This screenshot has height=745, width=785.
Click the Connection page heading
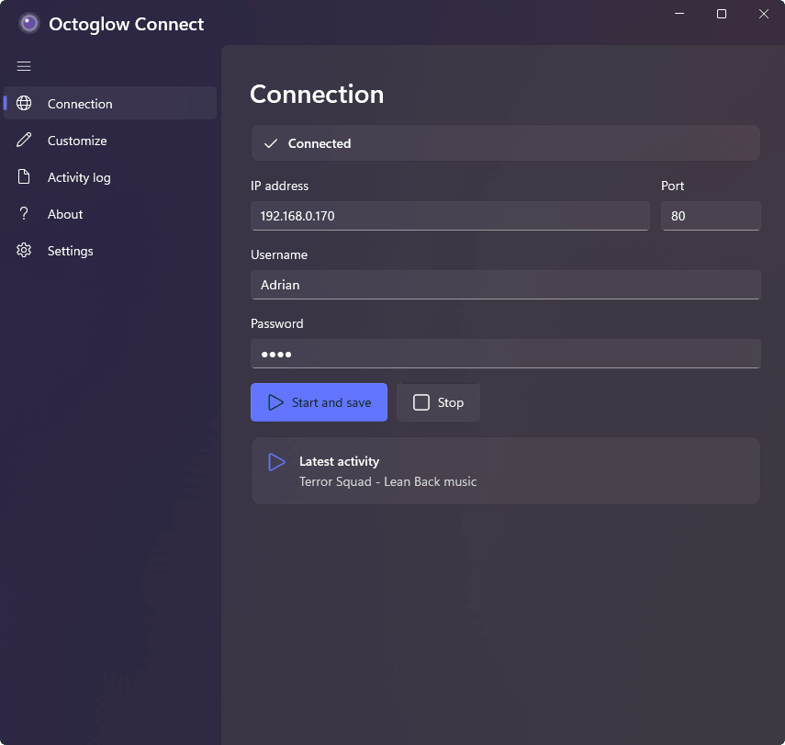coord(317,95)
